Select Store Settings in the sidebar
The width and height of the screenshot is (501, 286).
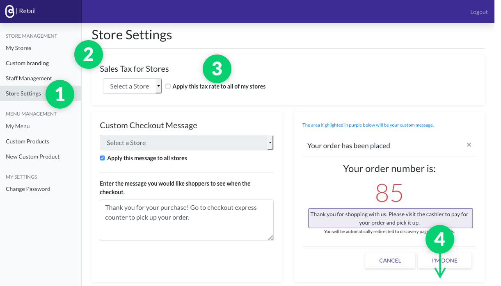point(23,93)
